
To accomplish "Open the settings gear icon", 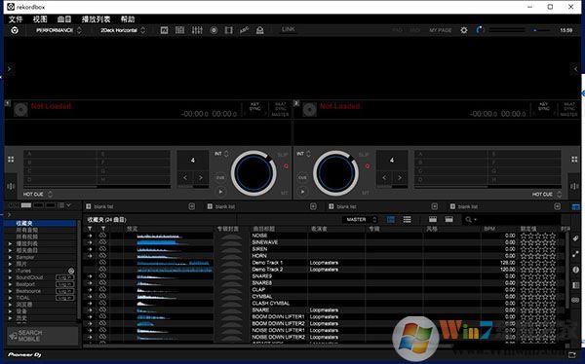I will pyautogui.click(x=464, y=30).
